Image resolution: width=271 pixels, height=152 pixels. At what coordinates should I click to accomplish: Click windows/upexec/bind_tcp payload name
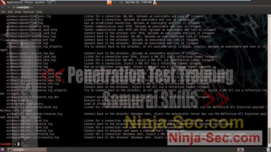pyautogui.click(x=25, y=20)
